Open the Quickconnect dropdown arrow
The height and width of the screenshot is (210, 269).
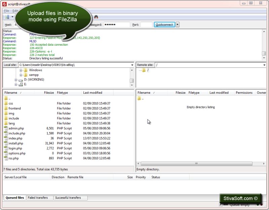[177, 24]
